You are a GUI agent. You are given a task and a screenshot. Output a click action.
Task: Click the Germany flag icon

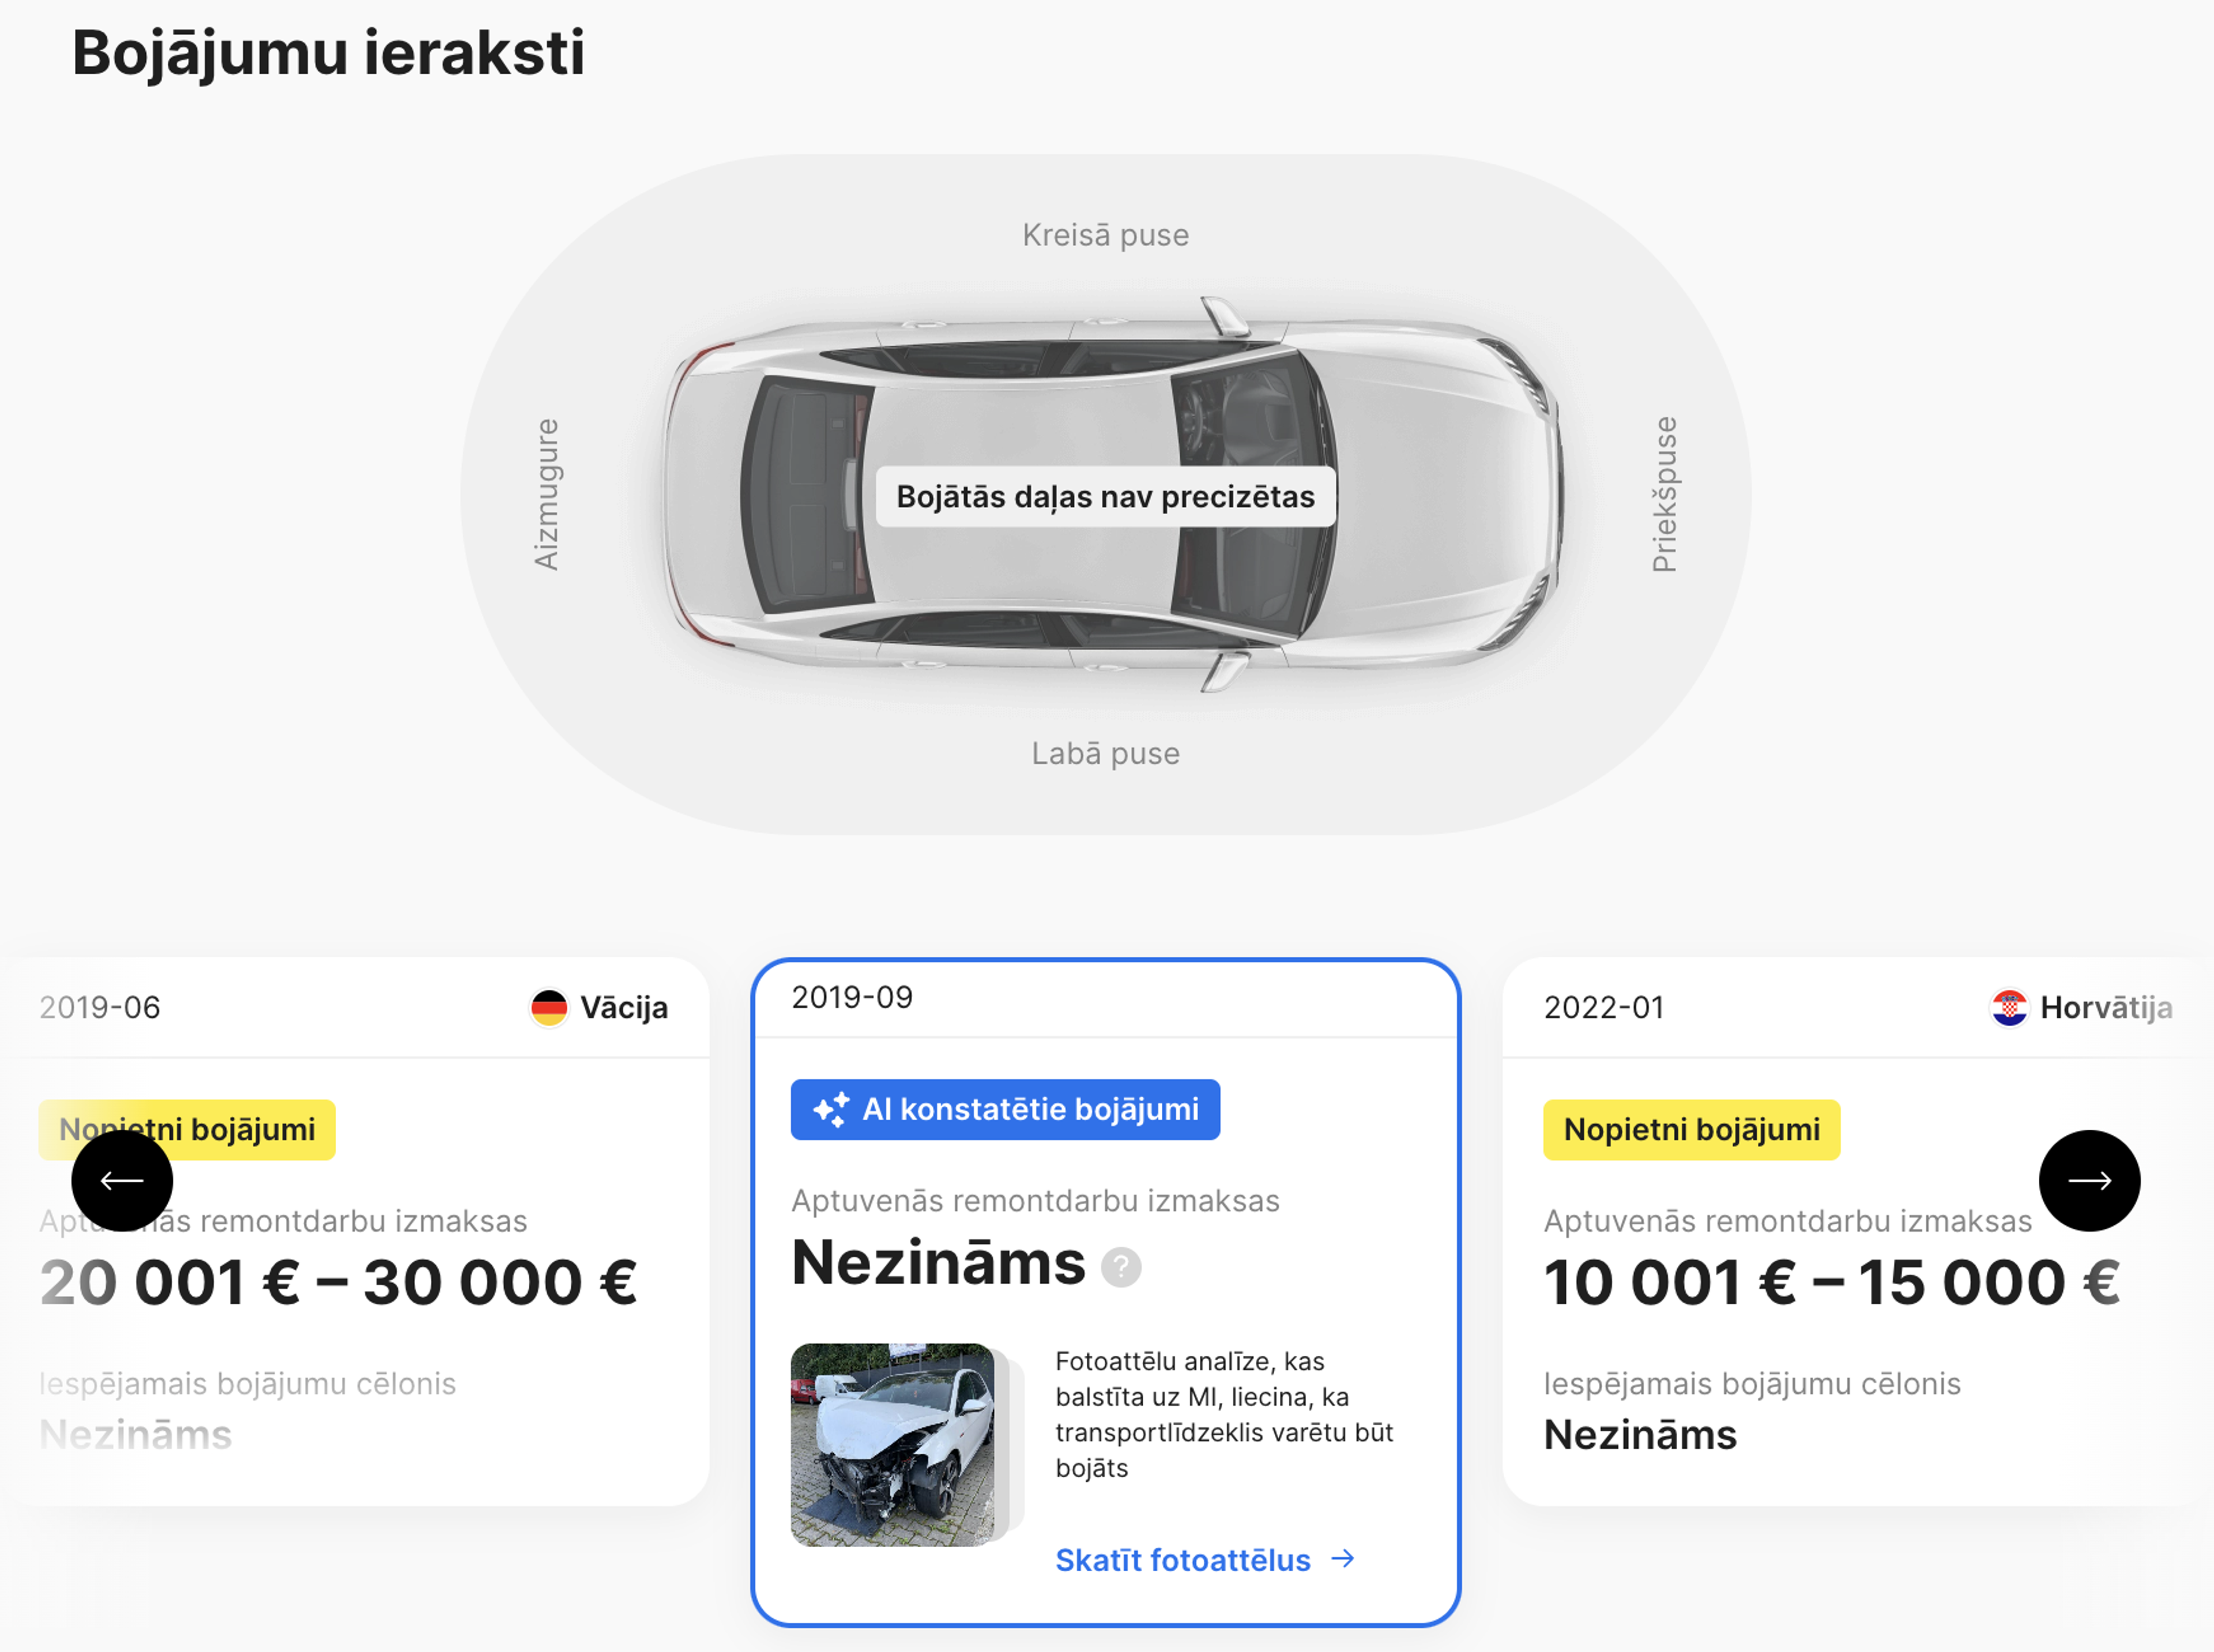coord(548,1008)
